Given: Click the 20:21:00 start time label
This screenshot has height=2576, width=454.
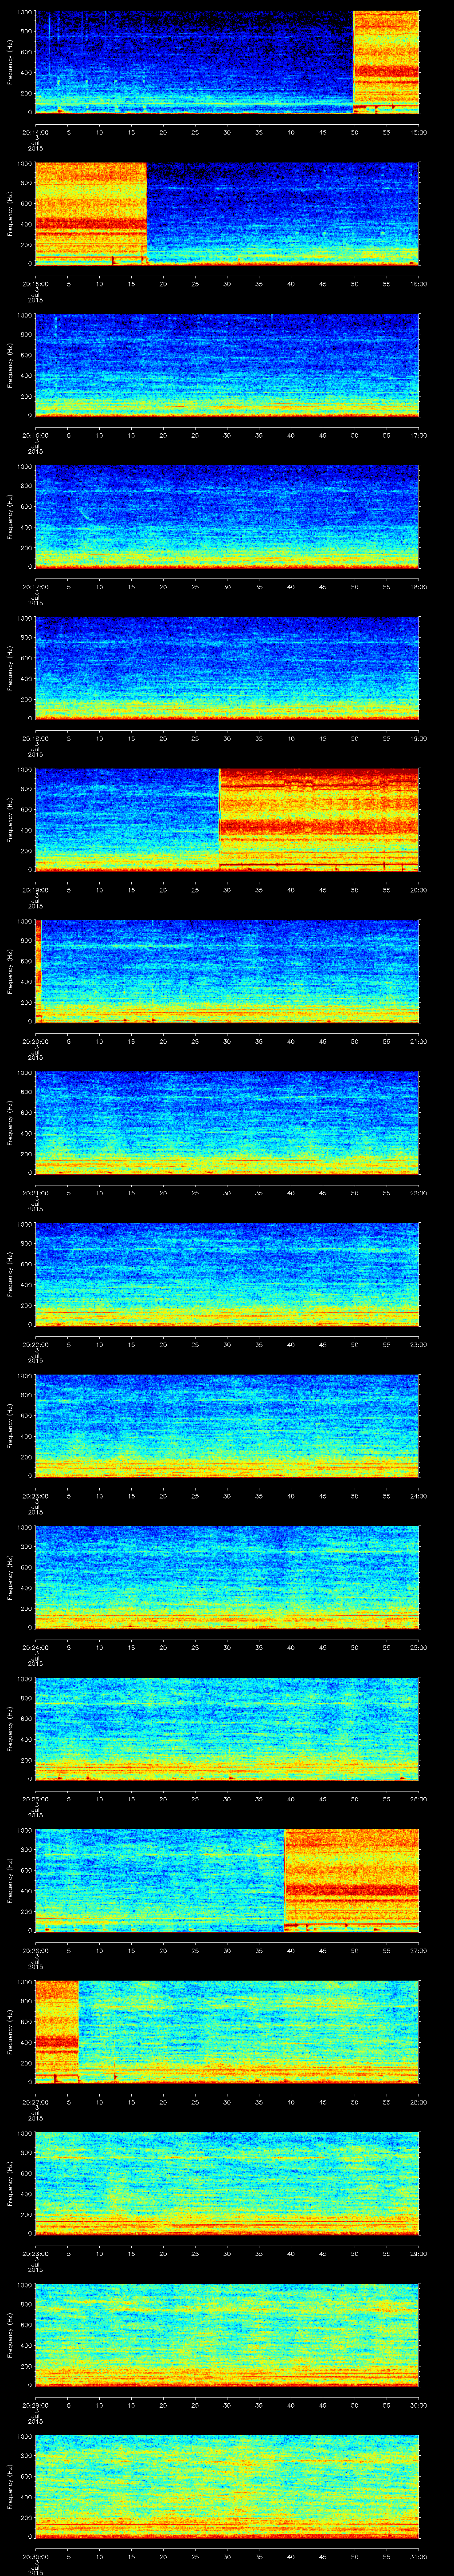Looking at the screenshot, I should (x=35, y=1193).
